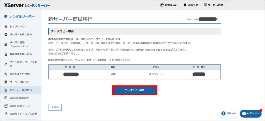
Task: Click the home icon for トップページ
Action: 6,27
